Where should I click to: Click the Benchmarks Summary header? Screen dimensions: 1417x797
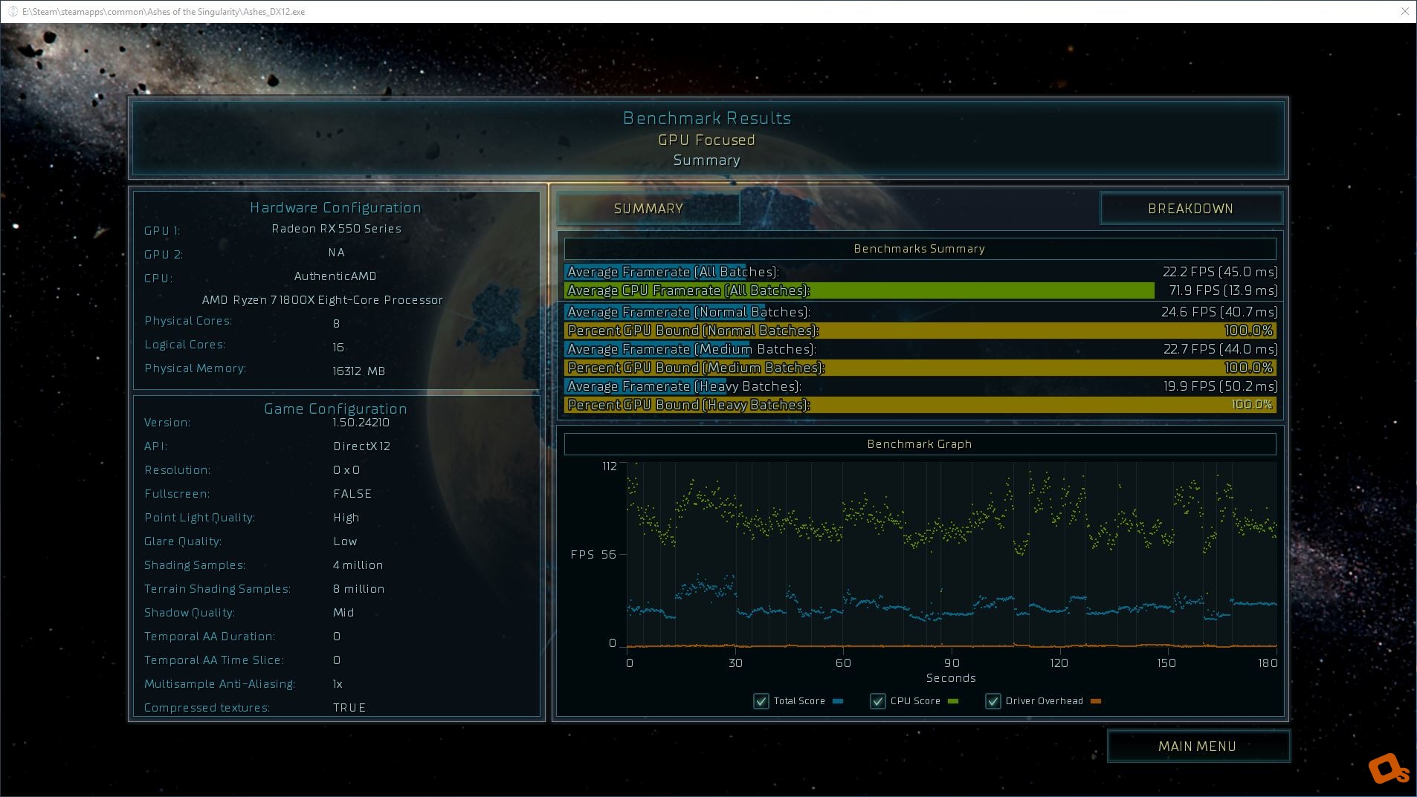click(x=920, y=249)
